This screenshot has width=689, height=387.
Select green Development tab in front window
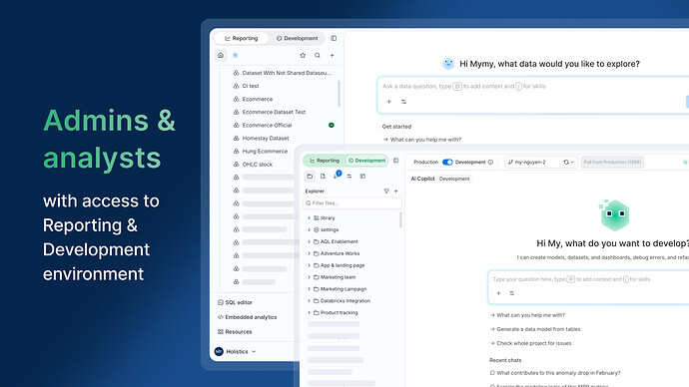click(366, 161)
